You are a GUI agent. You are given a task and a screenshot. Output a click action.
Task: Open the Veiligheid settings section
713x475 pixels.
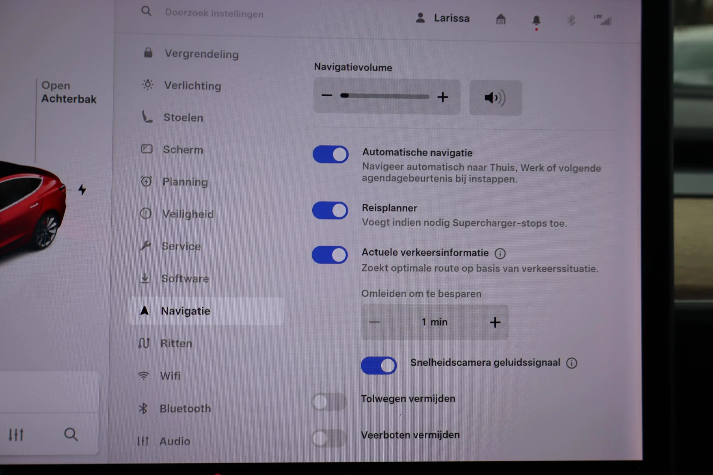(x=146, y=214)
